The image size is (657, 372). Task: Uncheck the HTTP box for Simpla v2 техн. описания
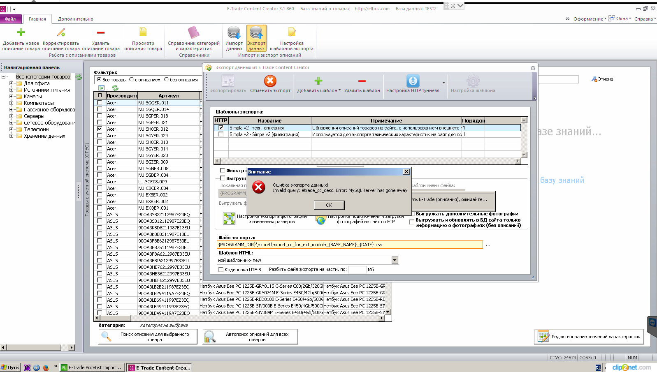tap(221, 128)
